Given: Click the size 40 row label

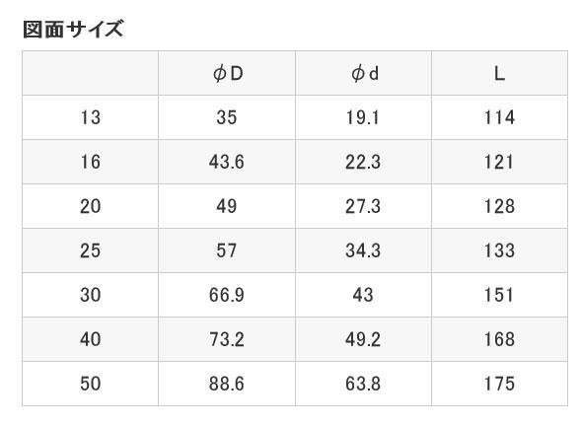Looking at the screenshot, I should coord(91,339).
